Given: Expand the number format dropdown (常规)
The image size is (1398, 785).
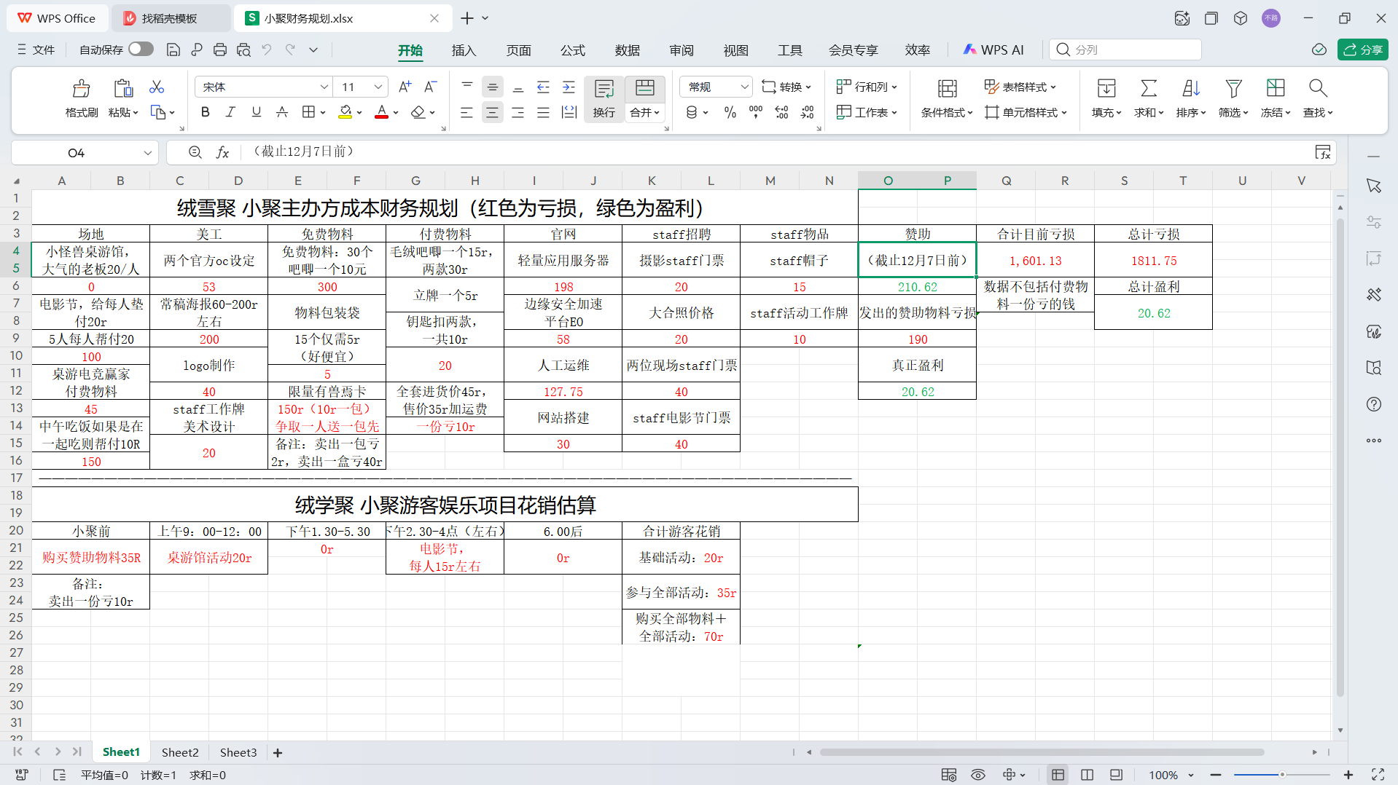Looking at the screenshot, I should [743, 87].
